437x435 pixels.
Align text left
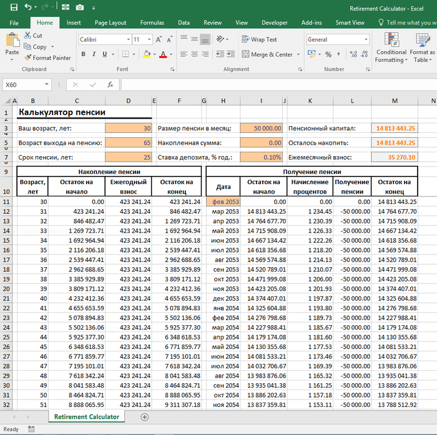[x=184, y=54]
